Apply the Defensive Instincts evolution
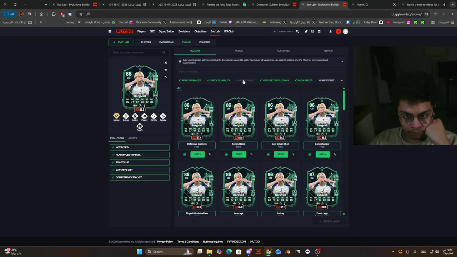Screen dimensions: 457x257 pyautogui.click(x=197, y=155)
